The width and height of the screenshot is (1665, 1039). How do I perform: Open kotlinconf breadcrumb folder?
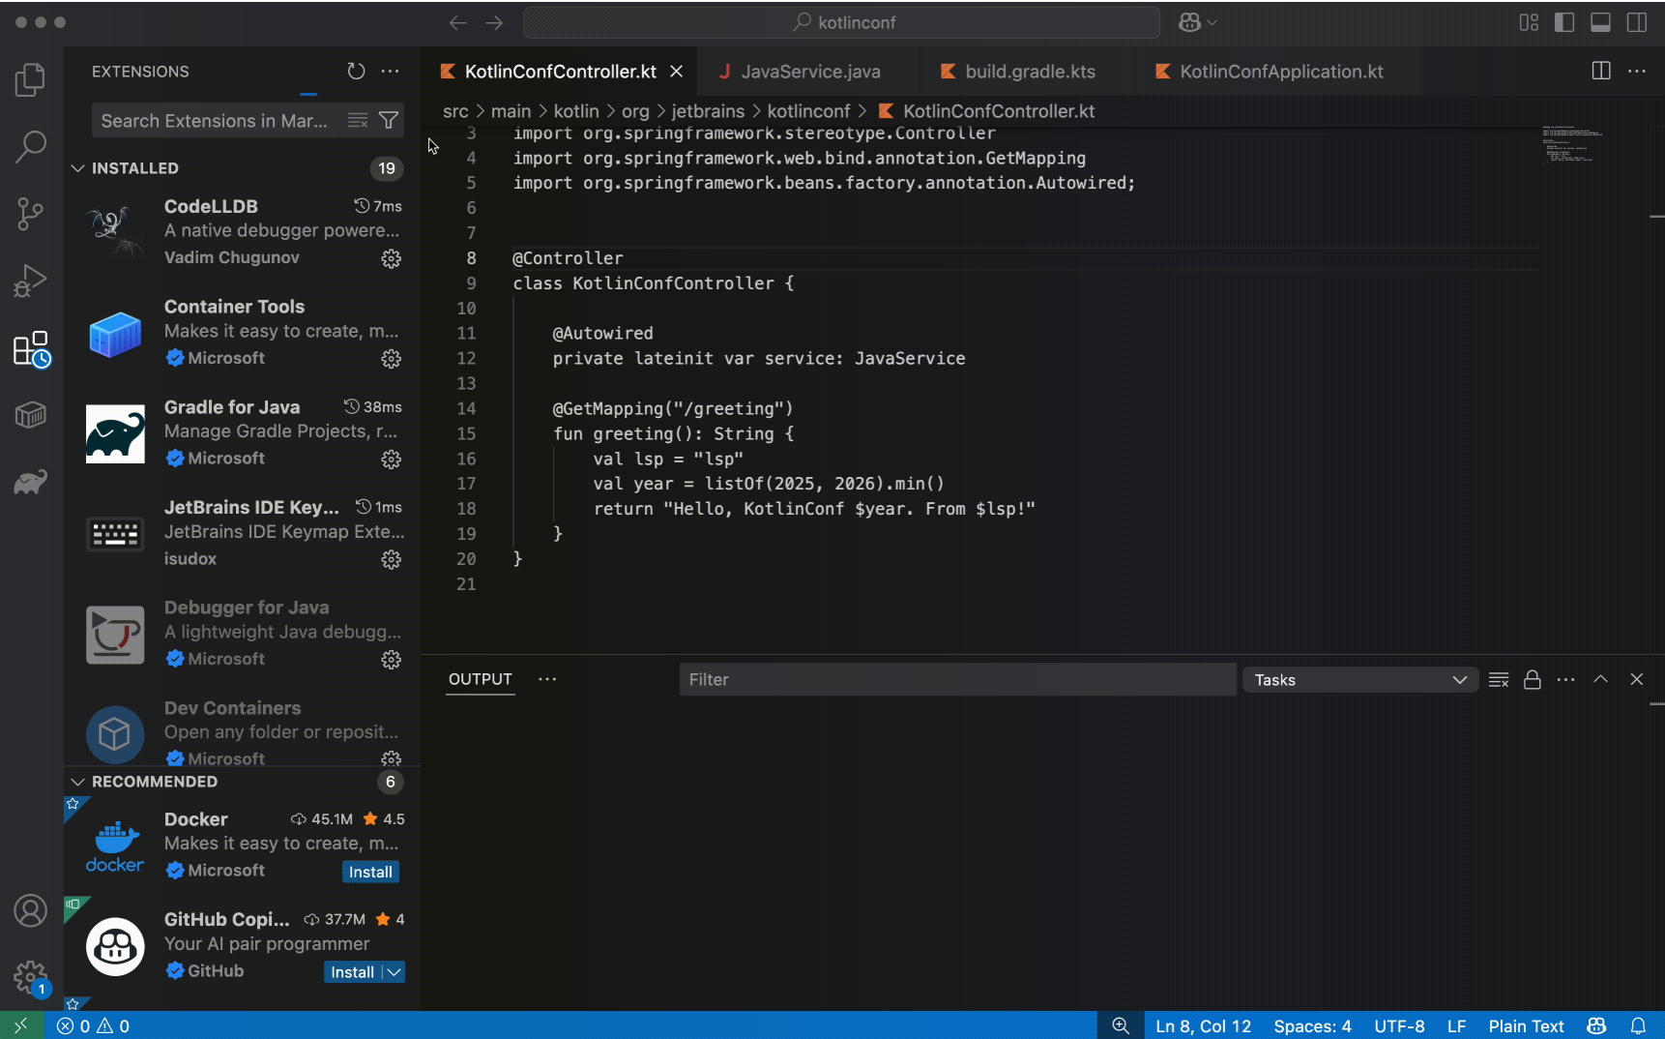[808, 111]
